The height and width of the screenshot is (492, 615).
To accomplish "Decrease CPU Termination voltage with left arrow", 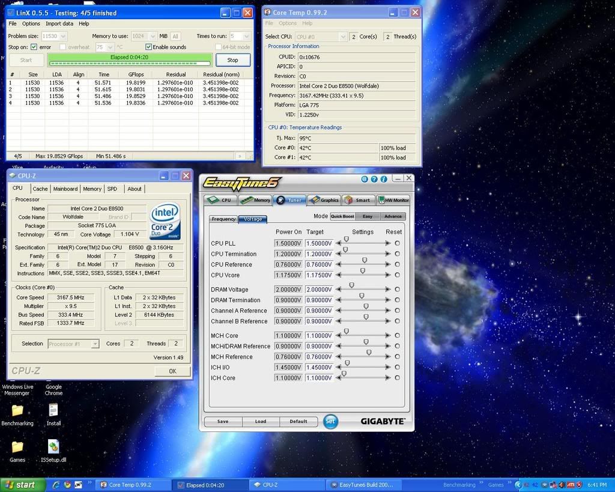I will click(339, 254).
